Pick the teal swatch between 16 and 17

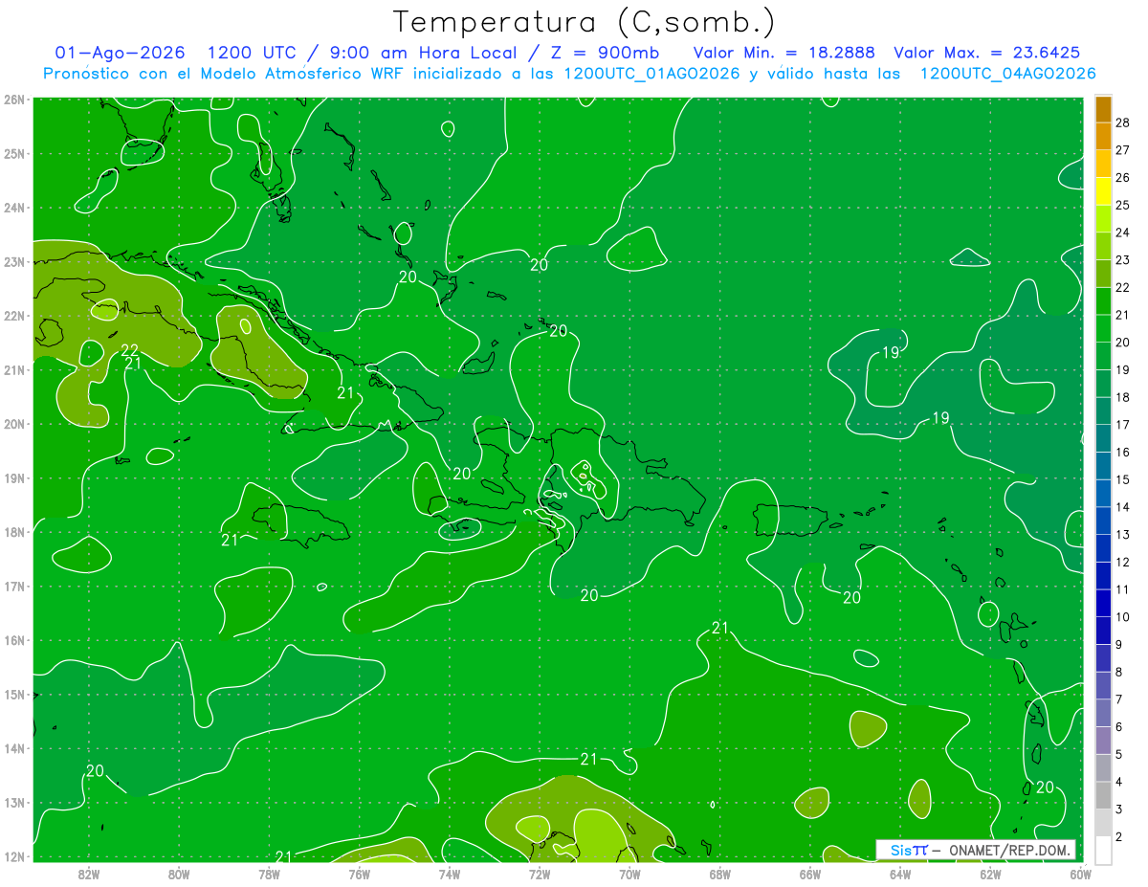tap(1103, 439)
